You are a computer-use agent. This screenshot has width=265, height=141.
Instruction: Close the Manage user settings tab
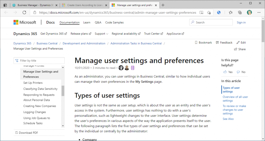click(x=156, y=5)
